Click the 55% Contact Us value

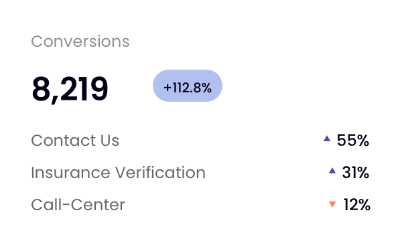tap(353, 141)
